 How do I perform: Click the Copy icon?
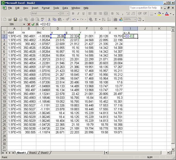click(55, 20)
